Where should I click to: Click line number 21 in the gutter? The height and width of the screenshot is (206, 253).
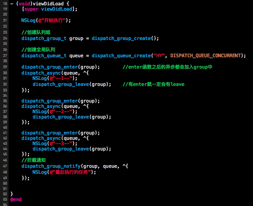click(5, 20)
